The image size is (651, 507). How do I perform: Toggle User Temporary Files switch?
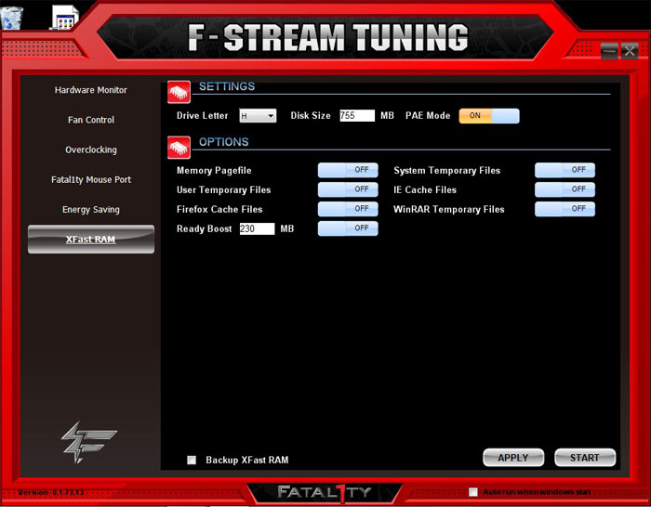pos(348,189)
